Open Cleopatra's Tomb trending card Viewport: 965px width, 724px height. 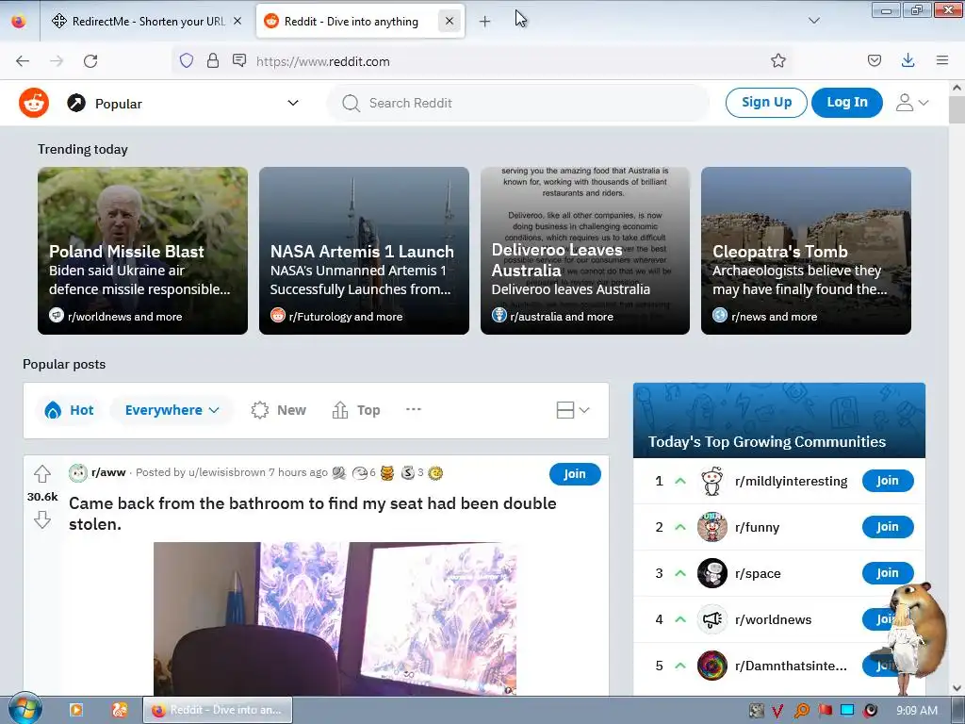pos(806,251)
